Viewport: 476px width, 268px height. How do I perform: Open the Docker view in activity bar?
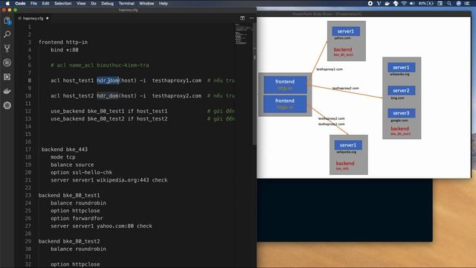(x=7, y=91)
